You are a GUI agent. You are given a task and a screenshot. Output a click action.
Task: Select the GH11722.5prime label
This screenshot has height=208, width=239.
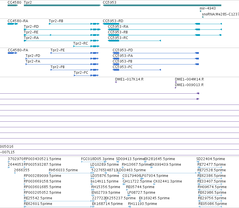[137, 182]
